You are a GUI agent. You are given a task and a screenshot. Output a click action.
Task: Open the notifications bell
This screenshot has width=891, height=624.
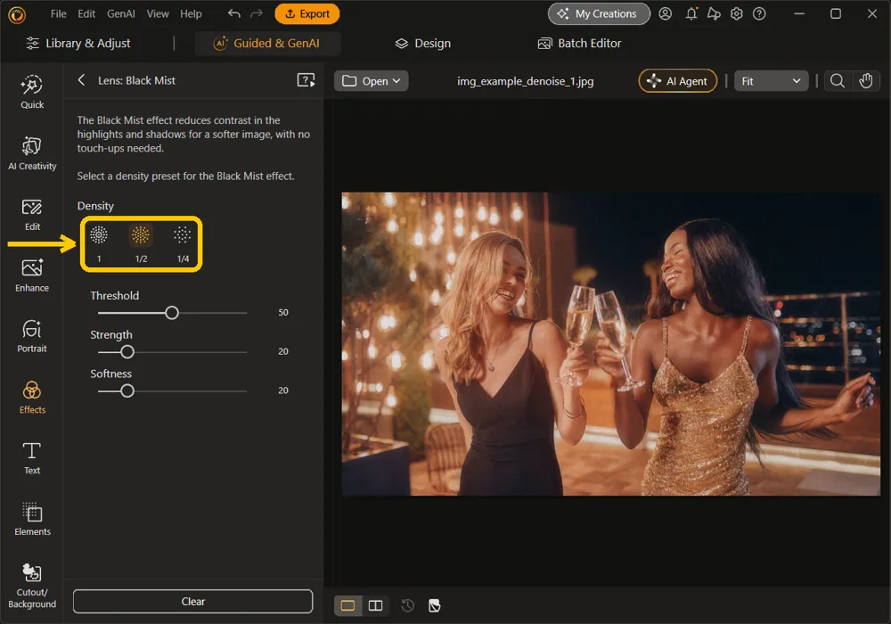point(691,13)
